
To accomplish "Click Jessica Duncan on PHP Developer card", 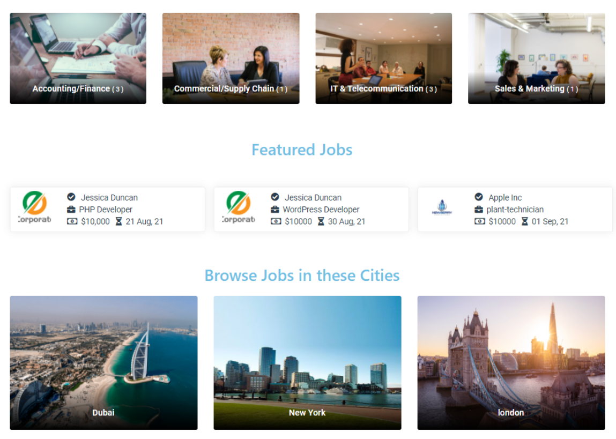I will click(x=109, y=197).
